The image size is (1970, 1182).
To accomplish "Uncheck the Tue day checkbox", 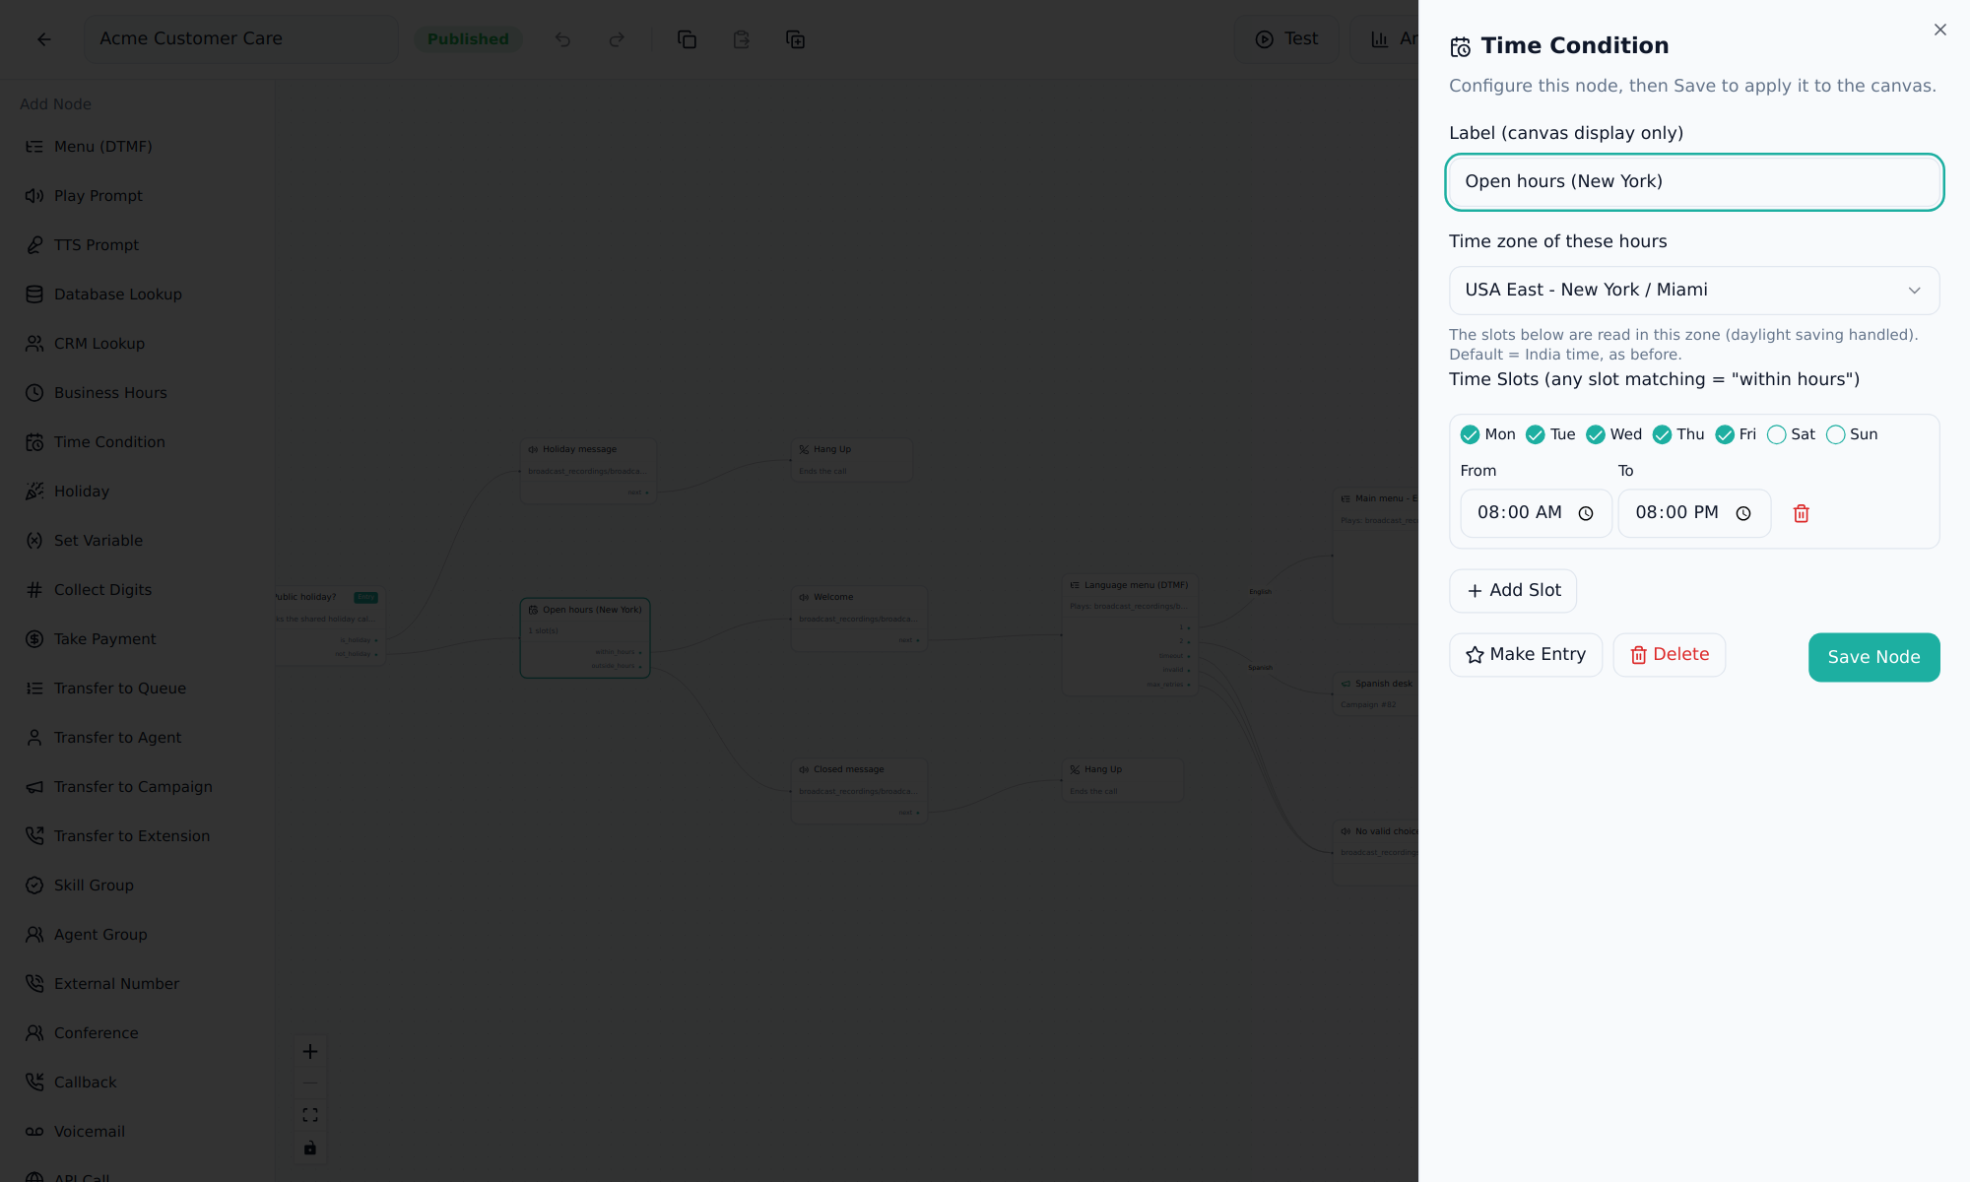I will (x=1535, y=434).
